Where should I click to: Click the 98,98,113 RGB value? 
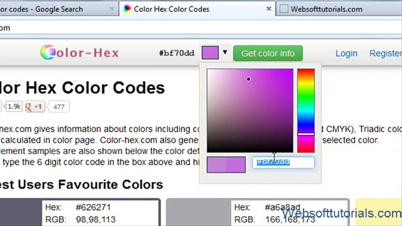96,219
